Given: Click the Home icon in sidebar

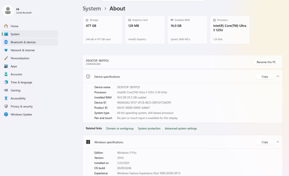Looking at the screenshot, I should [6, 26].
